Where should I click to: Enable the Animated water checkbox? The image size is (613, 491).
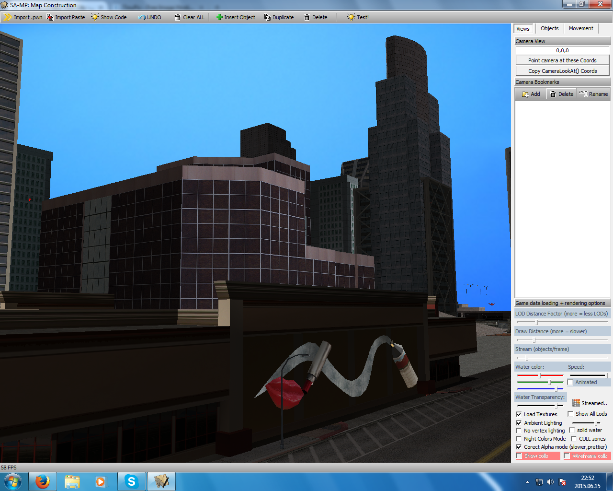click(x=570, y=382)
